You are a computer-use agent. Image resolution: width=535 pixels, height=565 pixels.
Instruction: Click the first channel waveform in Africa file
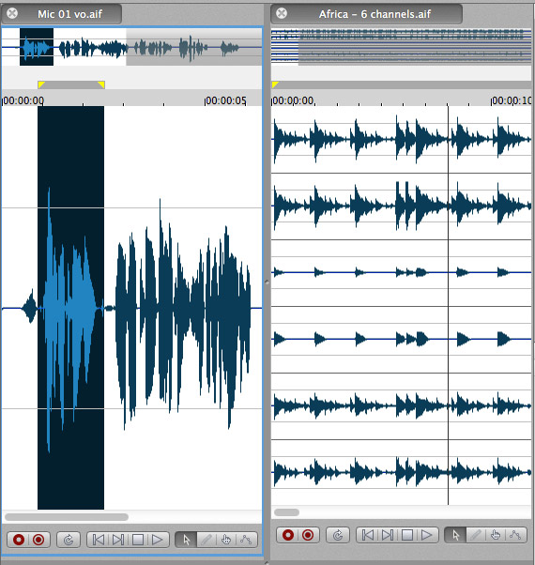pyautogui.click(x=402, y=140)
